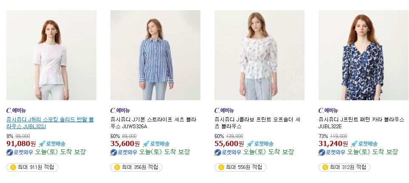Open the white smocking blouse product image
Image resolution: width=409 pixels, height=183 pixels.
coord(51,55)
